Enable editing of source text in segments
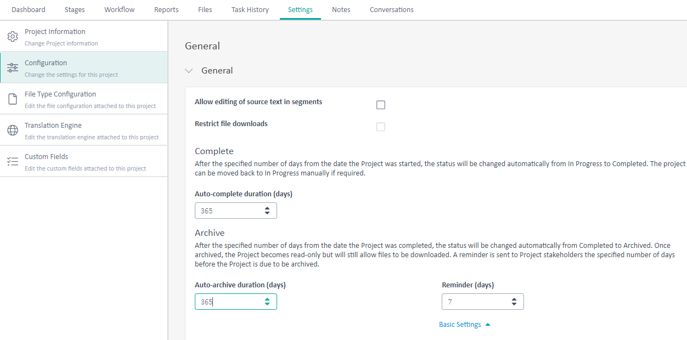 coord(381,105)
